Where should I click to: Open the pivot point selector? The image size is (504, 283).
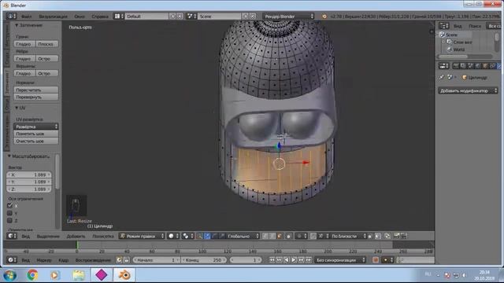pyautogui.click(x=187, y=236)
